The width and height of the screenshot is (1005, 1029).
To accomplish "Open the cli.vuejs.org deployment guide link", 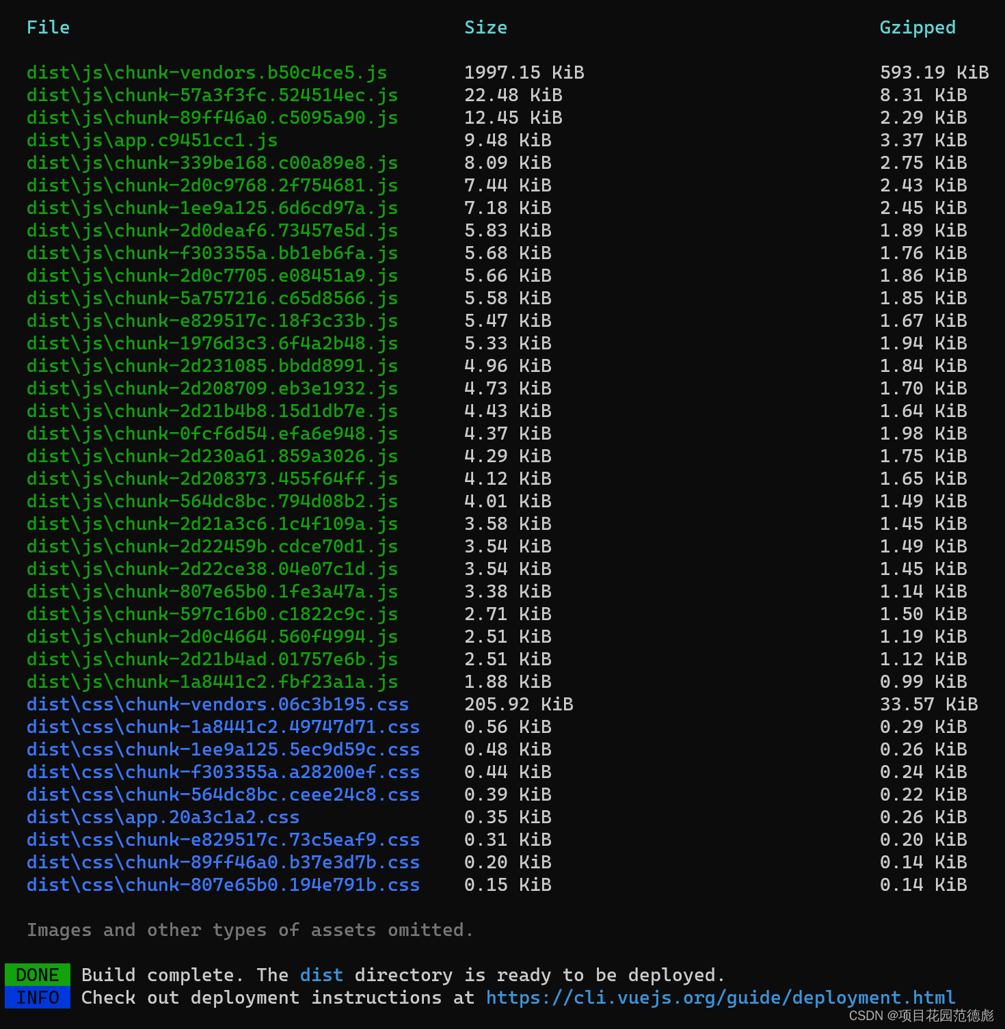I will pyautogui.click(x=721, y=998).
